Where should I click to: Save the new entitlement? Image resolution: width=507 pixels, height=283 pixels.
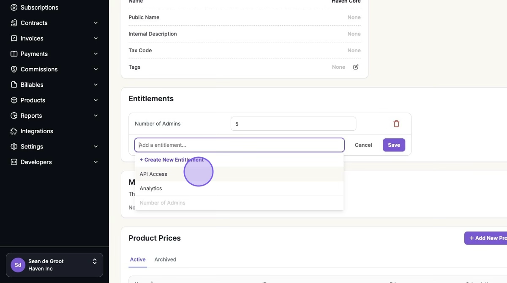point(394,145)
